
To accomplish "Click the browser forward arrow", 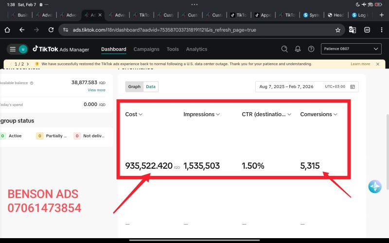I will 36,30.
